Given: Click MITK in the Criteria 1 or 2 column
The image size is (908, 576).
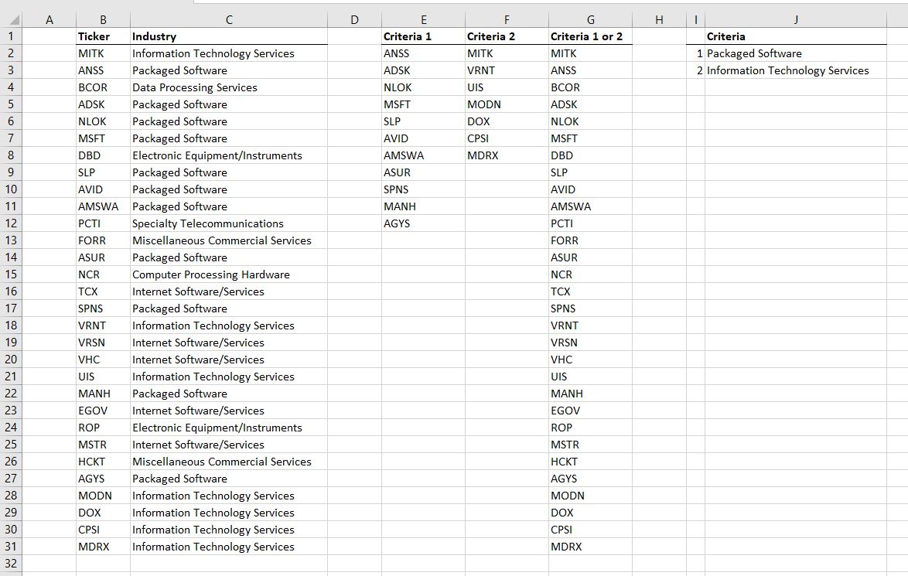Looking at the screenshot, I should [x=590, y=53].
